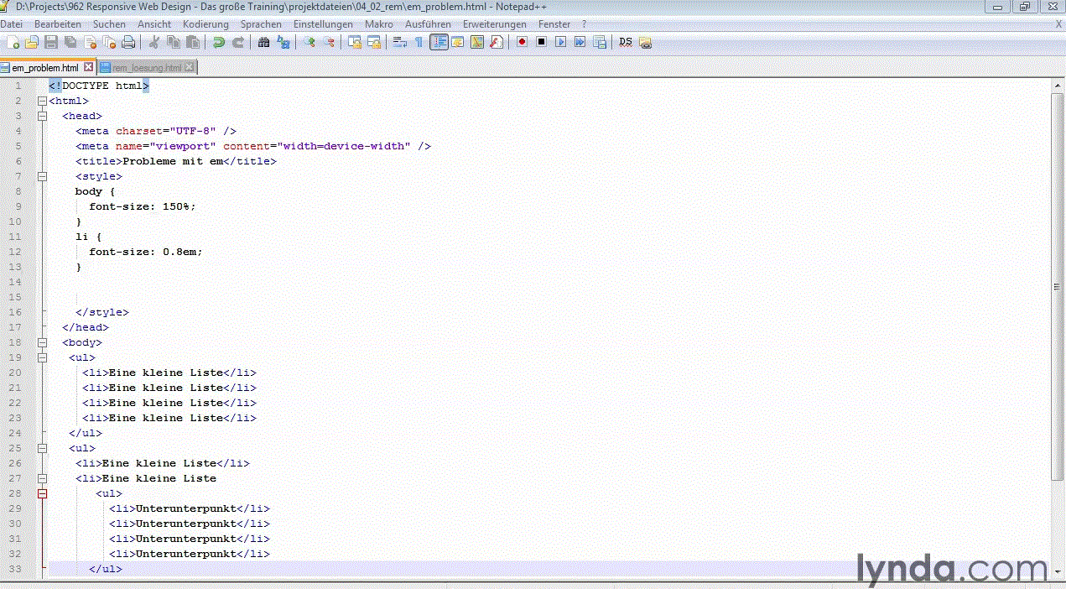Click Run Macro Multiple Times icon

(x=580, y=42)
